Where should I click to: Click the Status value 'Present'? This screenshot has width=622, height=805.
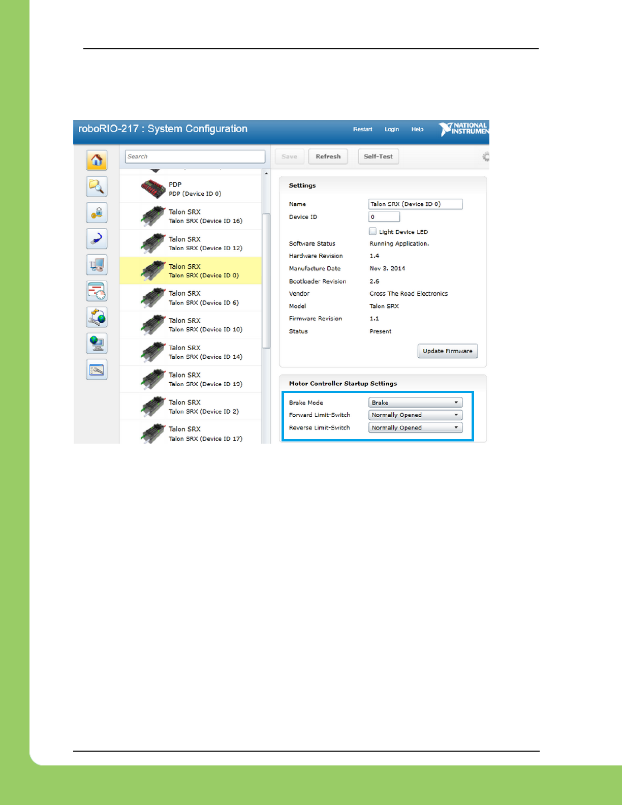click(x=381, y=331)
